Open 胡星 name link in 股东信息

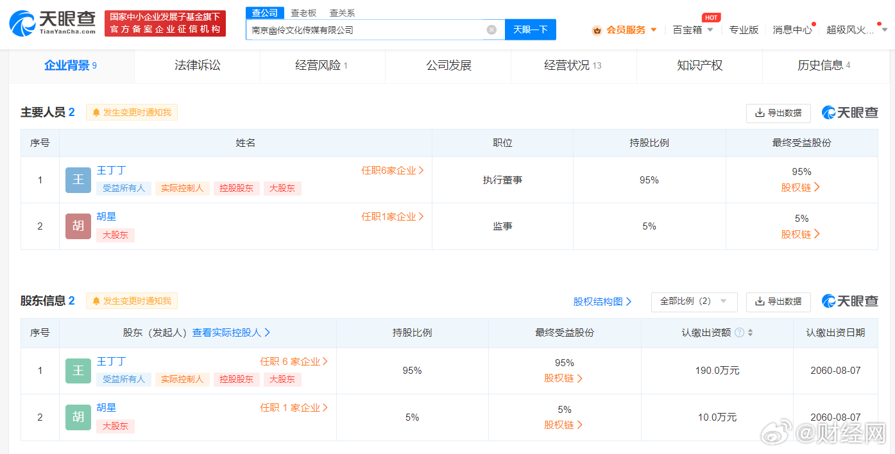coord(106,408)
